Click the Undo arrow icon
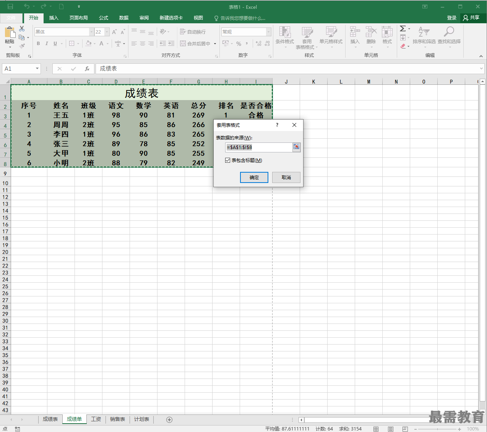 26,6
